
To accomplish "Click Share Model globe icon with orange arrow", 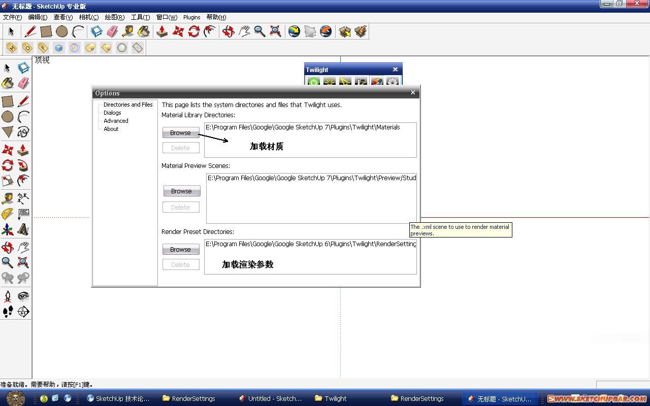I will [x=326, y=31].
